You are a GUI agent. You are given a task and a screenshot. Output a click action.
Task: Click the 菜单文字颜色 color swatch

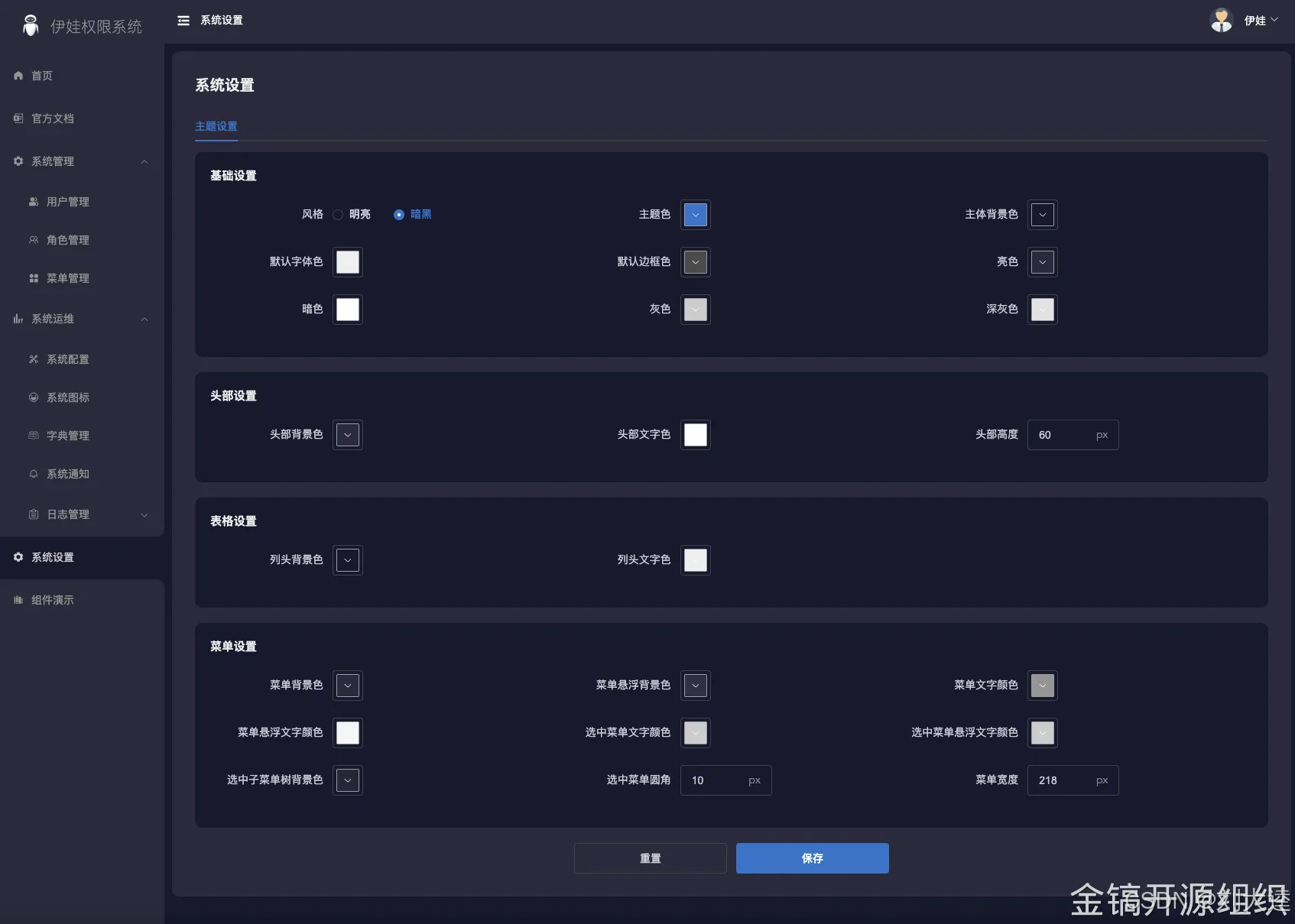(x=1043, y=686)
